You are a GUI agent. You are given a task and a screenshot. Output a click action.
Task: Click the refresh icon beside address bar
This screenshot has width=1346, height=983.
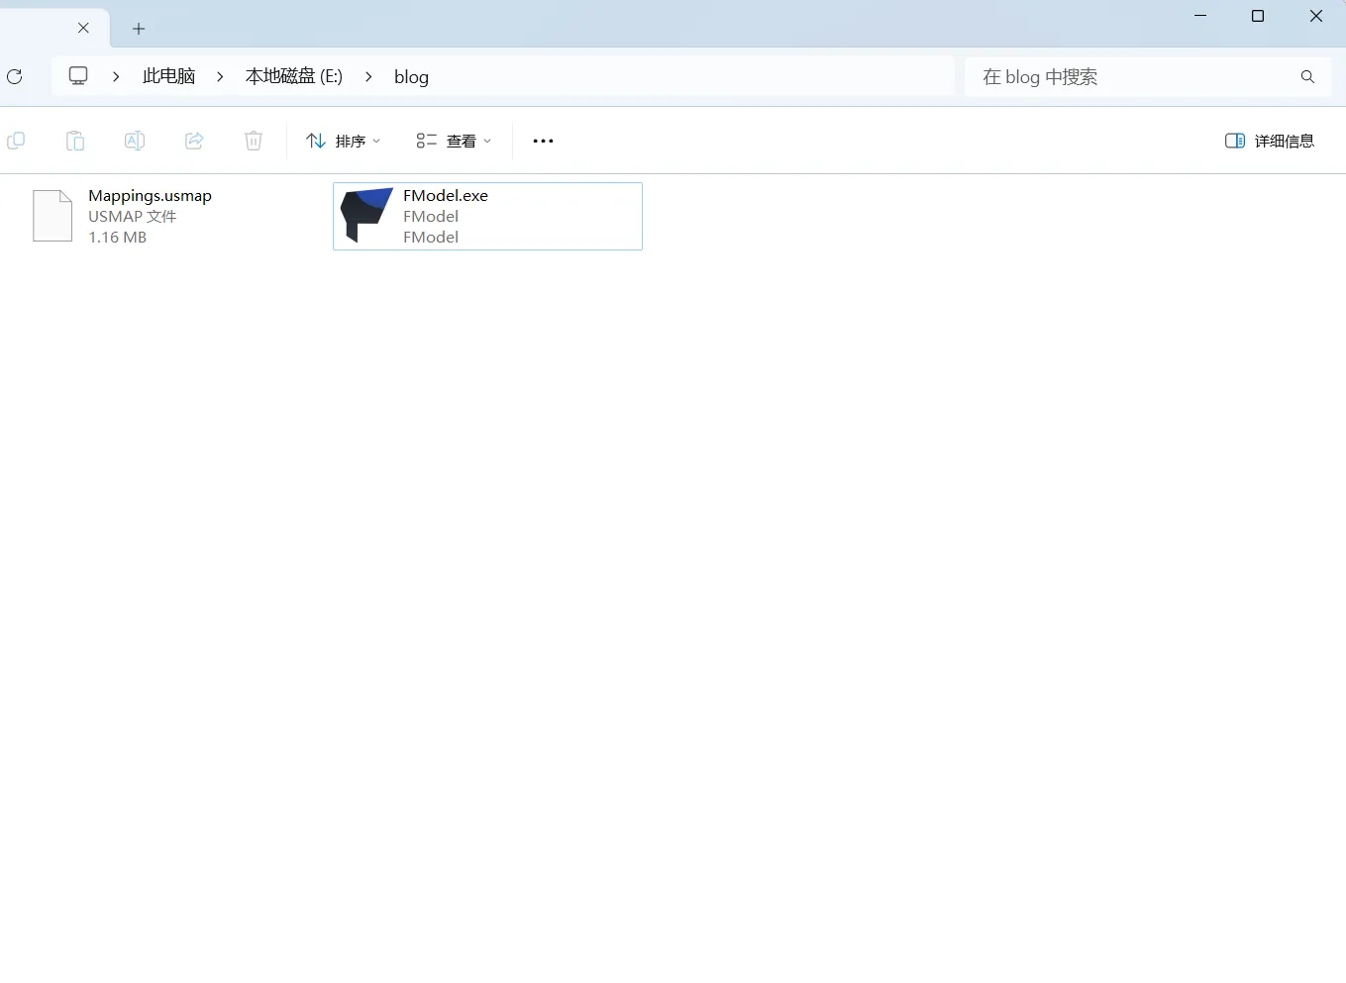click(x=15, y=76)
